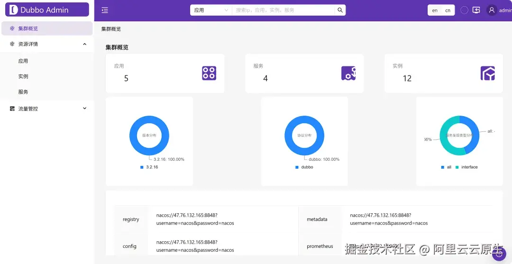
Task: Click the 应用 count 5
Action: (x=126, y=78)
